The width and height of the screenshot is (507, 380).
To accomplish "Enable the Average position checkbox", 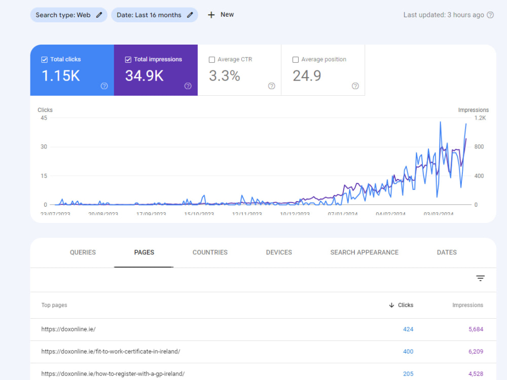I will point(296,59).
